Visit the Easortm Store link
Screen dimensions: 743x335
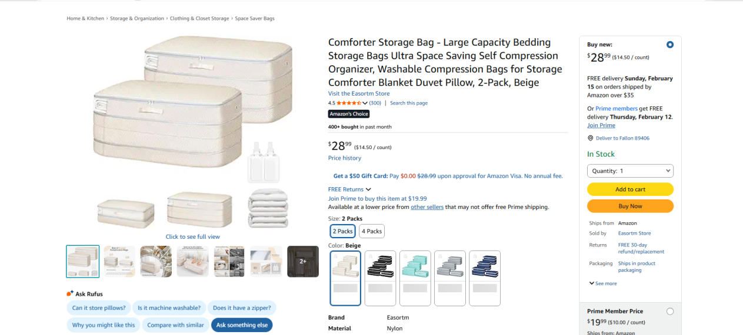point(359,94)
